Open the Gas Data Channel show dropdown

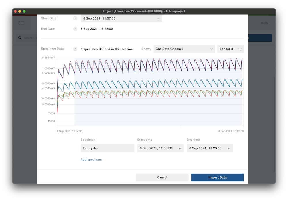coord(184,49)
